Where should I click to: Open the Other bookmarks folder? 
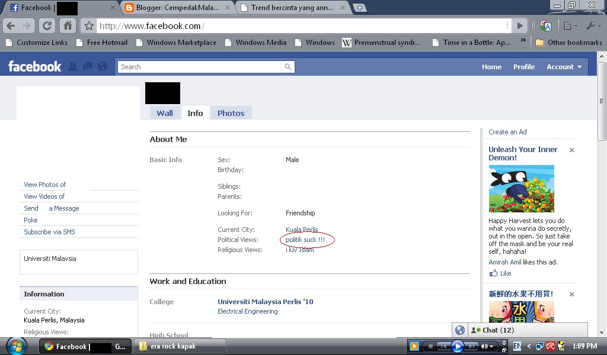coord(568,43)
